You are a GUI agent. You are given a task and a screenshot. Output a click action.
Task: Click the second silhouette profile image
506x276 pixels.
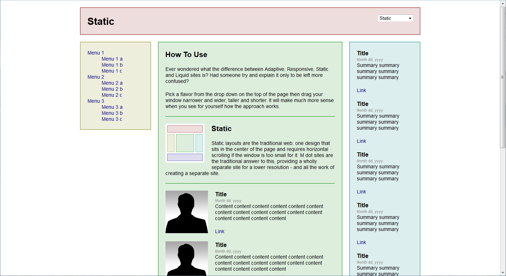tap(187, 258)
